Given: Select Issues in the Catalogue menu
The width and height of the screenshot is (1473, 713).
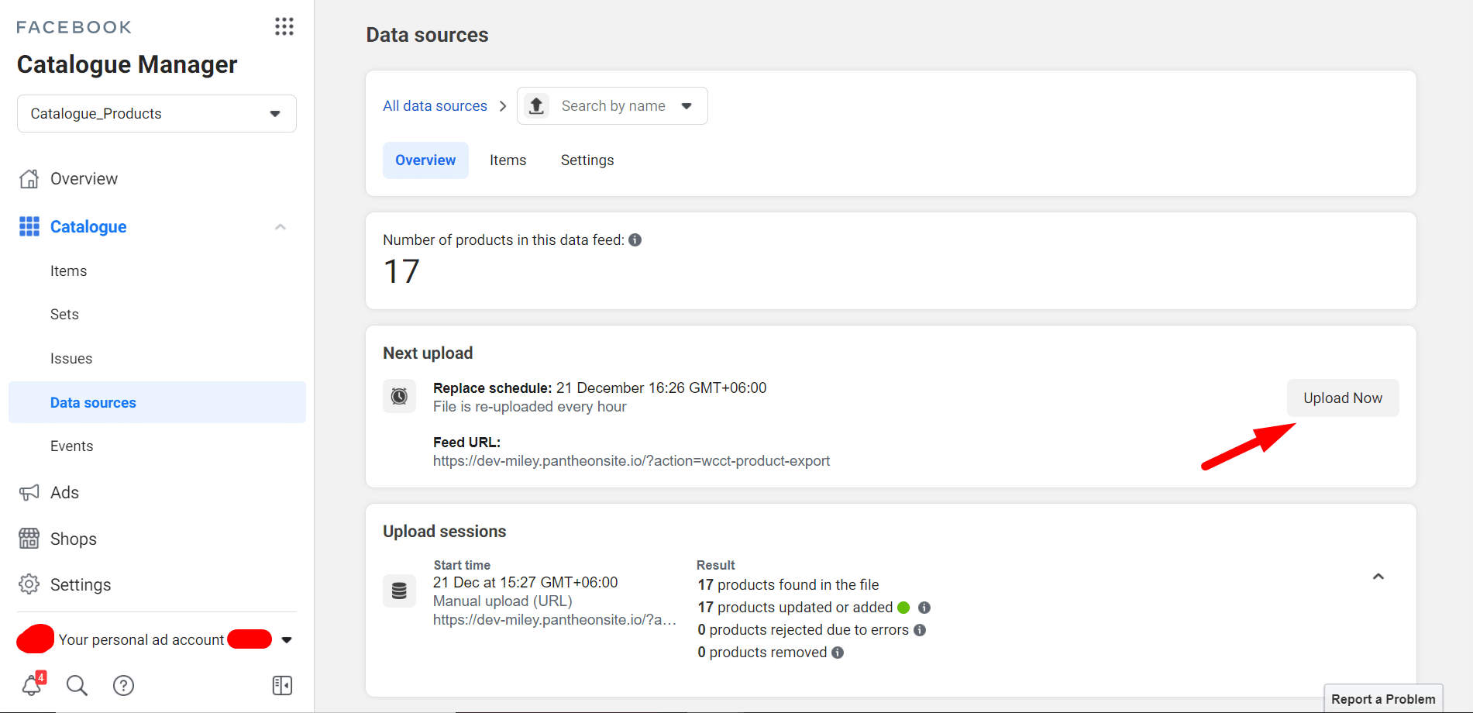Looking at the screenshot, I should click(x=71, y=359).
